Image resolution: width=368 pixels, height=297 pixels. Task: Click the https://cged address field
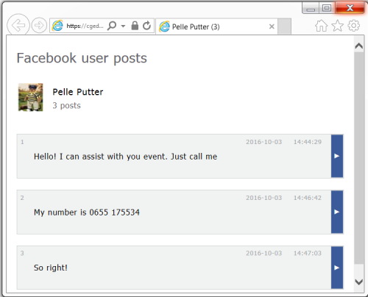pyautogui.click(x=85, y=26)
